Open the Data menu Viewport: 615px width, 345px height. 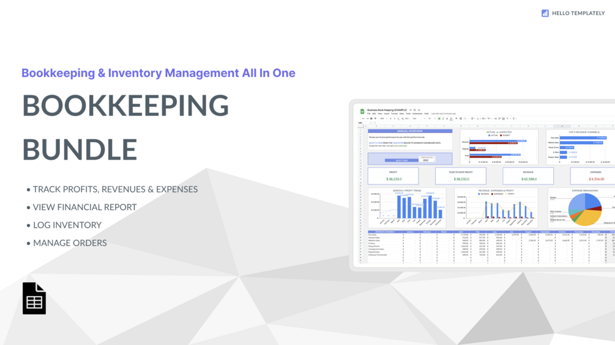(401, 114)
